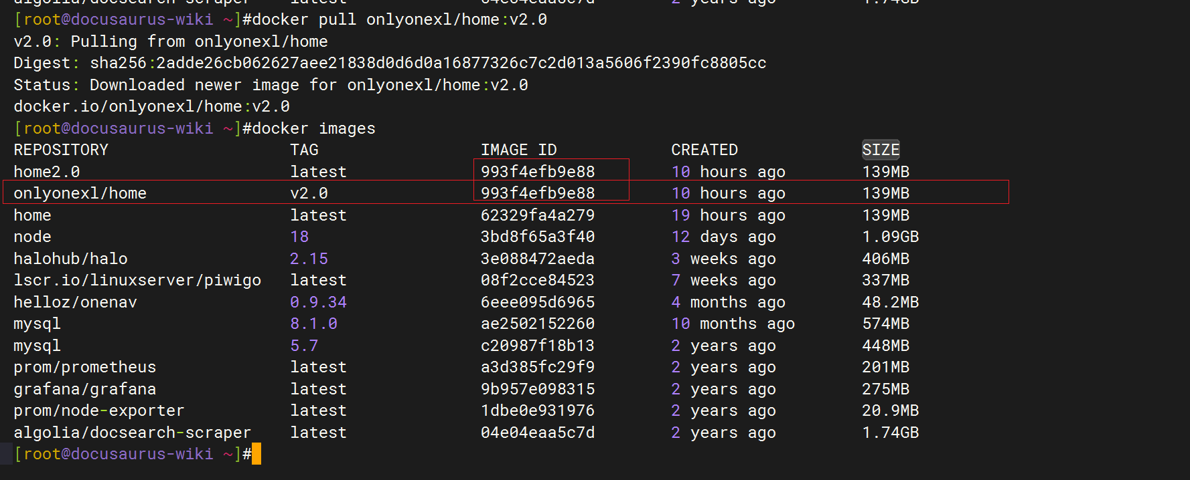Click the 0.9.34 tag
The width and height of the screenshot is (1190, 480).
[318, 302]
